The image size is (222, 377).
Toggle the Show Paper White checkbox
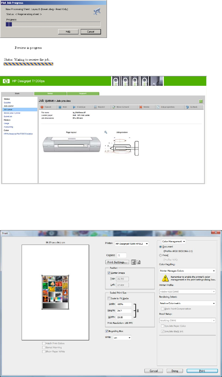(x=43, y=351)
